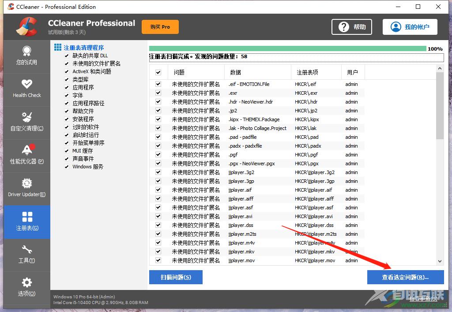Click the .pad - padfile data cell

(242, 137)
